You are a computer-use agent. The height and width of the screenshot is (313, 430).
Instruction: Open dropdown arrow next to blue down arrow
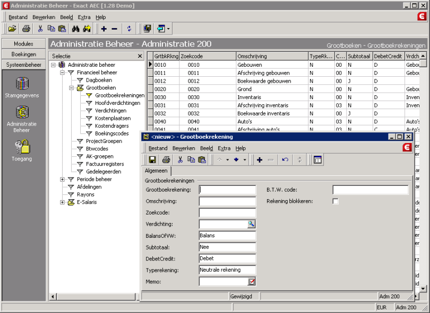point(244,160)
